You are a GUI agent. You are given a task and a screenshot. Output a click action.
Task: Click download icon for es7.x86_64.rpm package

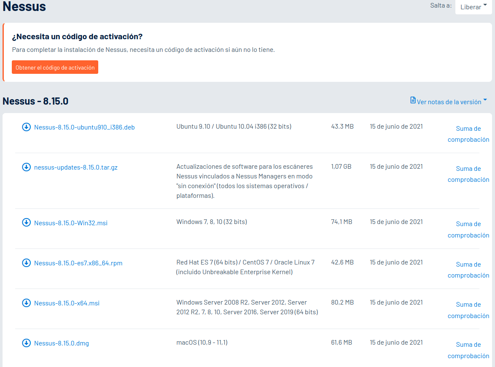[26, 263]
